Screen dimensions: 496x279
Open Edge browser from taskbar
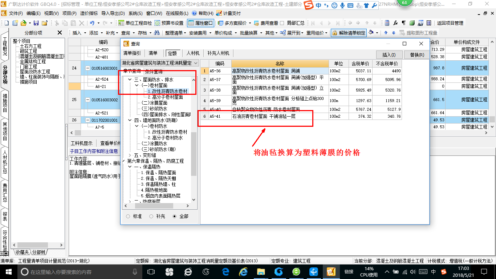[225, 272]
